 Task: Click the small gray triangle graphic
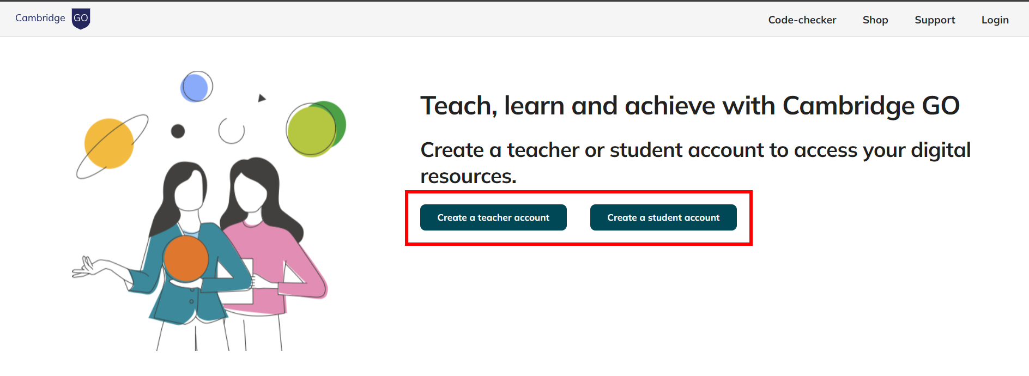click(x=262, y=98)
